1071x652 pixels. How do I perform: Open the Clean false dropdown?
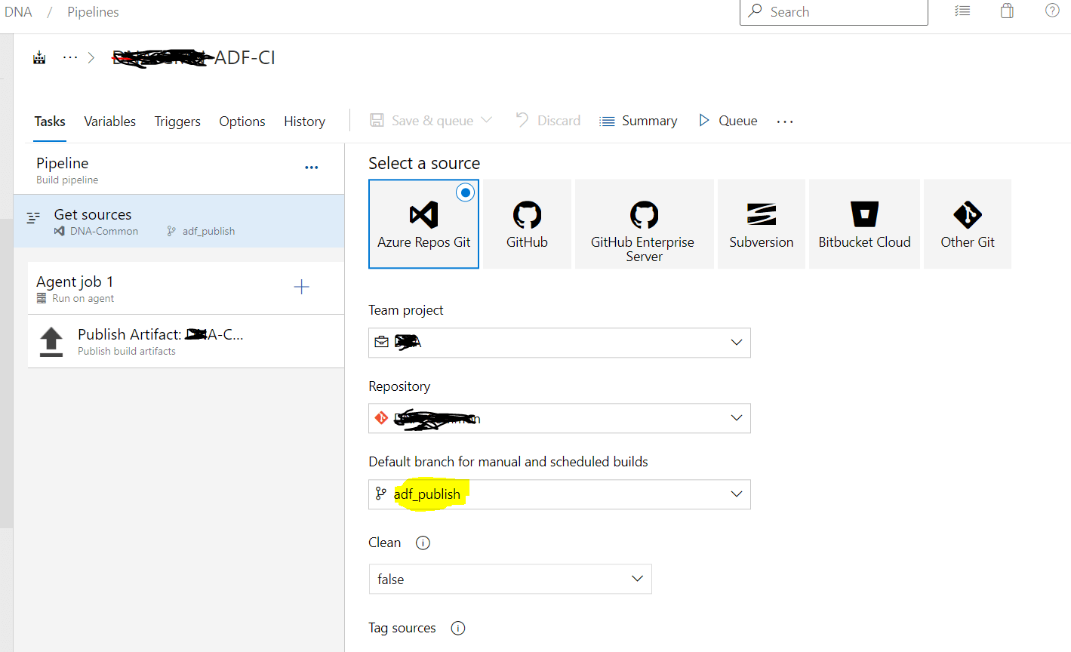(x=510, y=579)
